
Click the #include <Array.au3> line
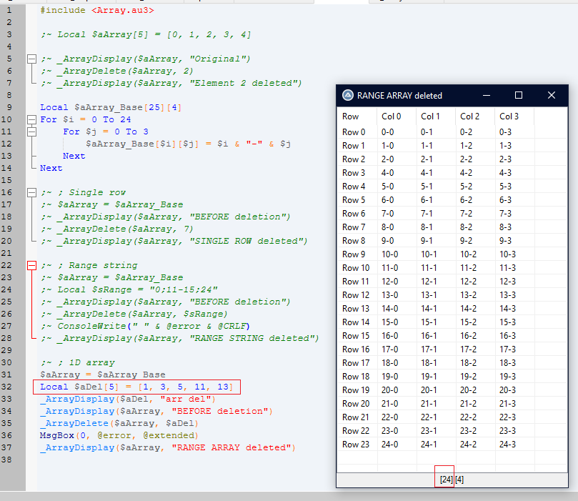[97, 10]
